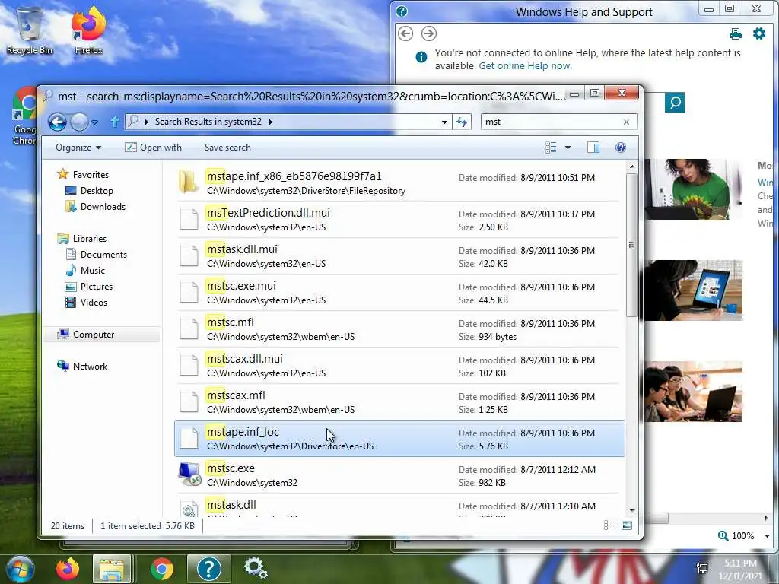Open recent pages dropdown next to forward button

click(95, 122)
